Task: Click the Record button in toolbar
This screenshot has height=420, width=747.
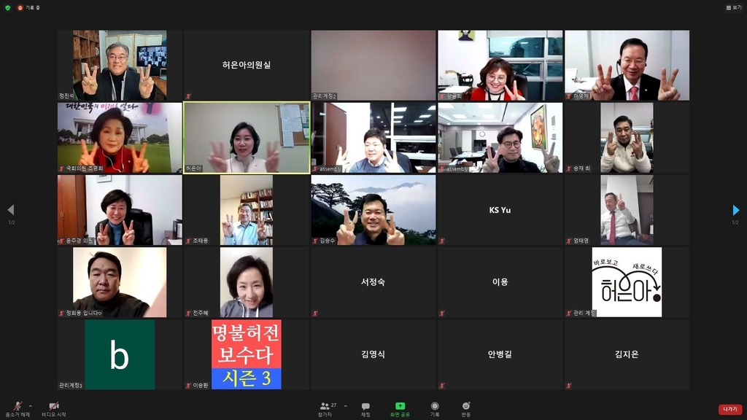Action: click(x=435, y=408)
